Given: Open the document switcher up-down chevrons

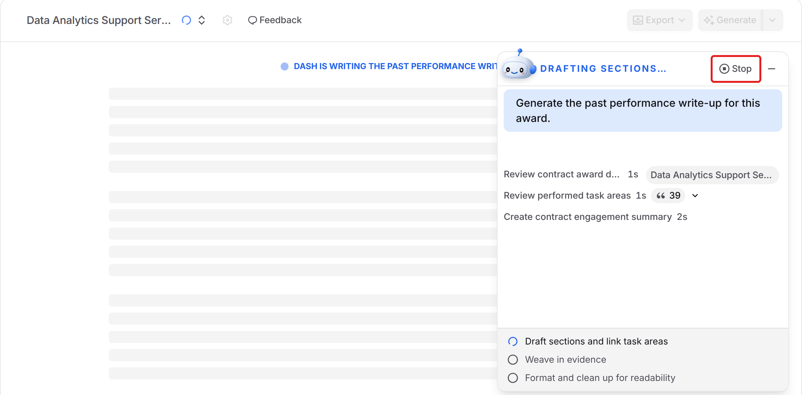Looking at the screenshot, I should click(202, 20).
